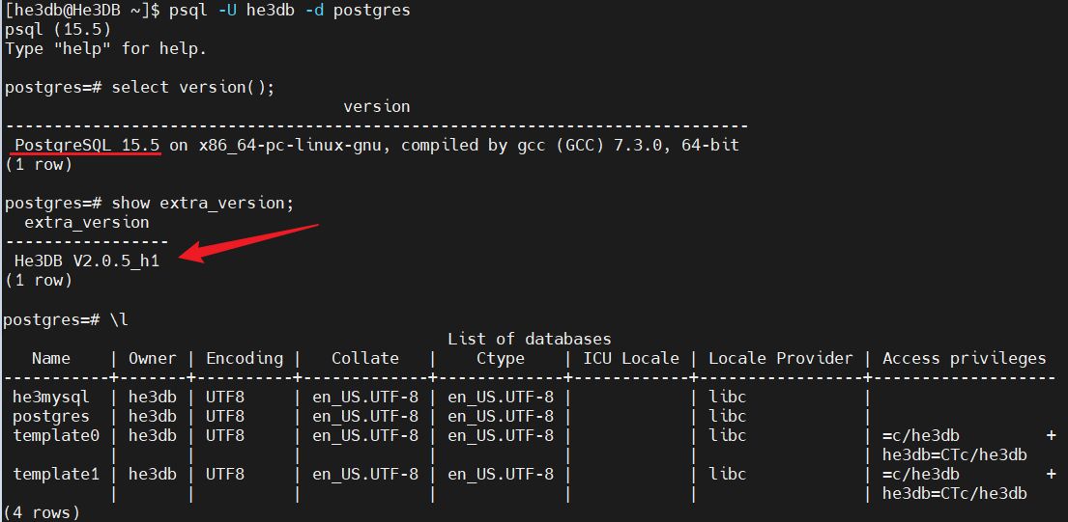The height and width of the screenshot is (522, 1068).
Task: Click the List of databases title
Action: [x=529, y=339]
